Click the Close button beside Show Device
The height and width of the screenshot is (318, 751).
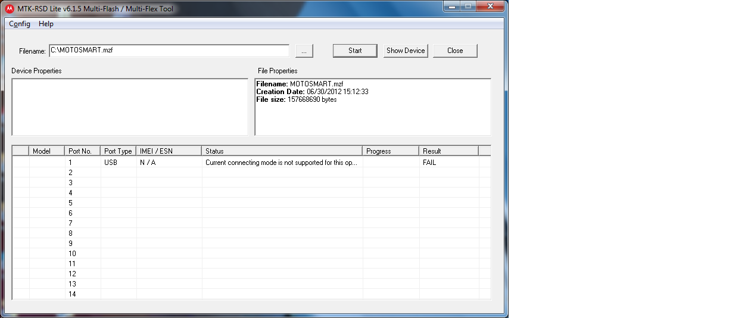[x=455, y=51]
